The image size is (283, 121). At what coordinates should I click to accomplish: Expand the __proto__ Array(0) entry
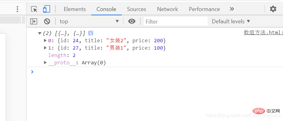click(45, 63)
